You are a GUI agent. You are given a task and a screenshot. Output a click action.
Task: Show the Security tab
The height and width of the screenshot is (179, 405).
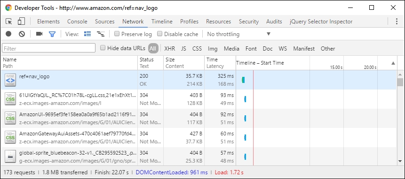click(249, 22)
